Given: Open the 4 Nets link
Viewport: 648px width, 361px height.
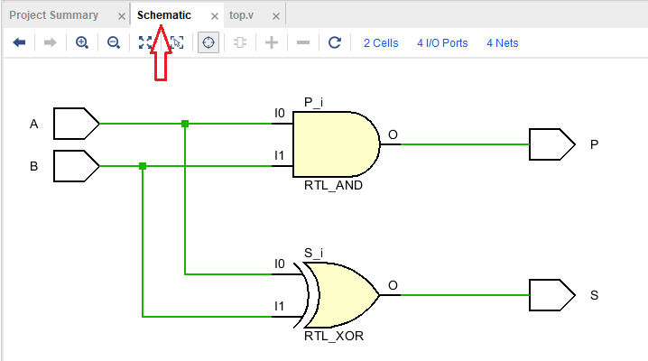Looking at the screenshot, I should pos(503,42).
